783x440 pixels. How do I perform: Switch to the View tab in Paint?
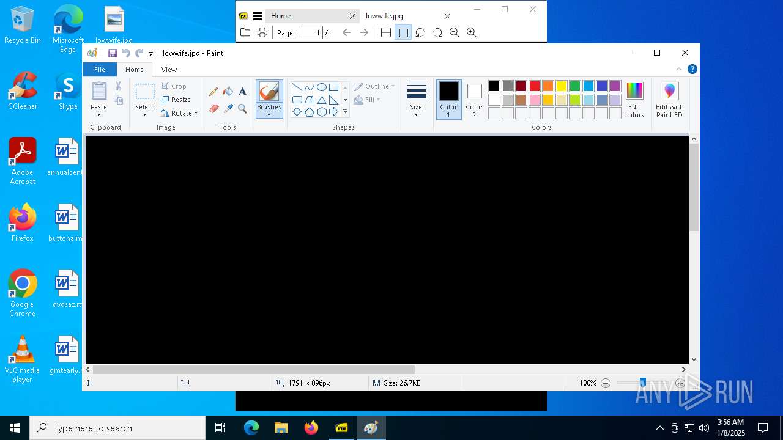coord(169,70)
